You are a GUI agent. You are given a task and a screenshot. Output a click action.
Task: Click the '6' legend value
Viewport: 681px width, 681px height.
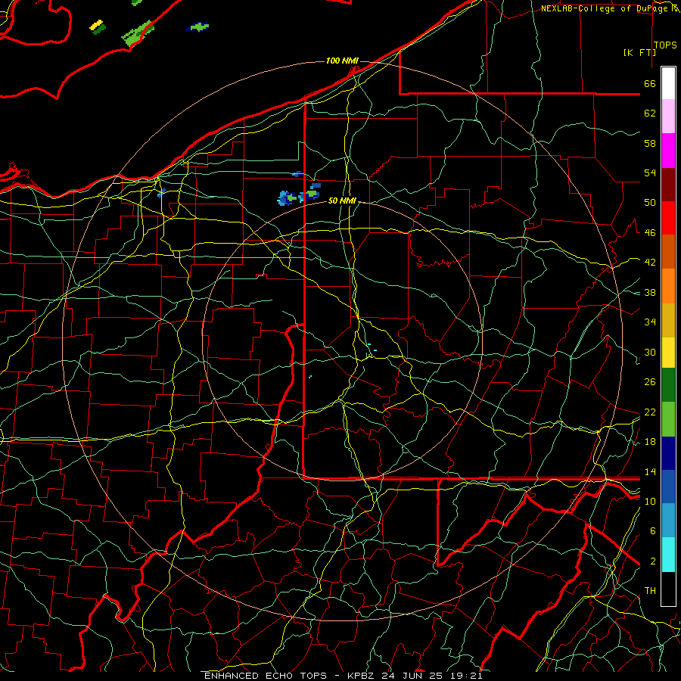pyautogui.click(x=653, y=531)
